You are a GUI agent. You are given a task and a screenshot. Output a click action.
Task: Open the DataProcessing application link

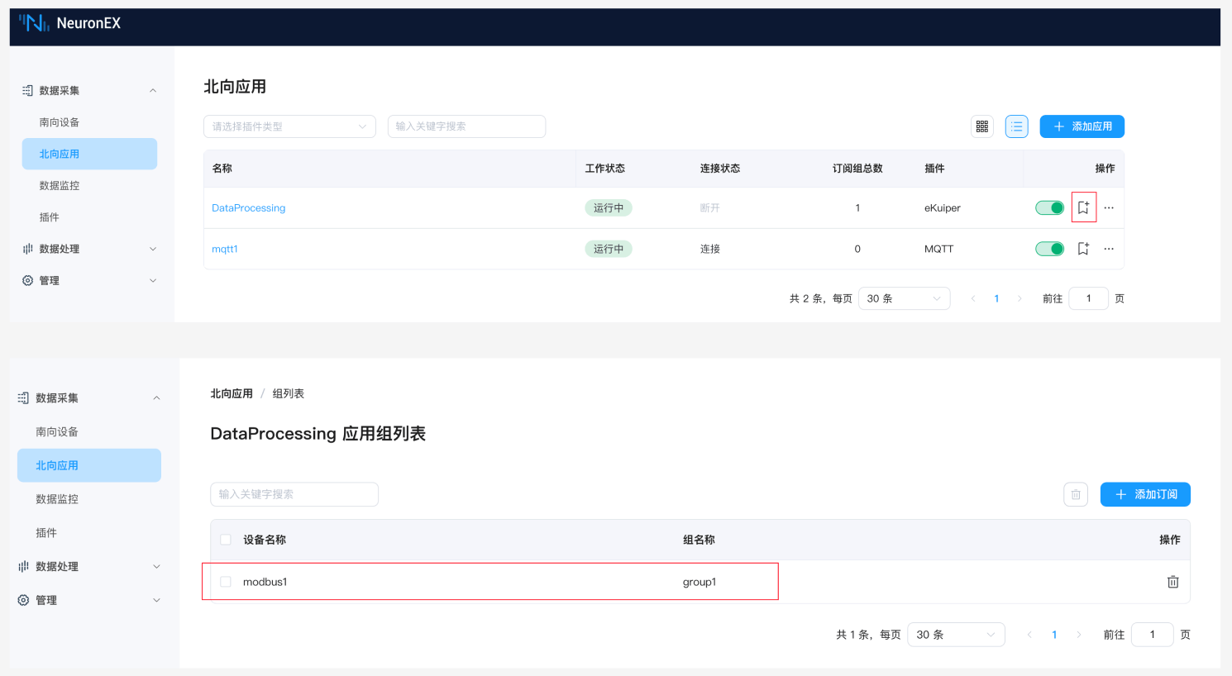point(248,208)
